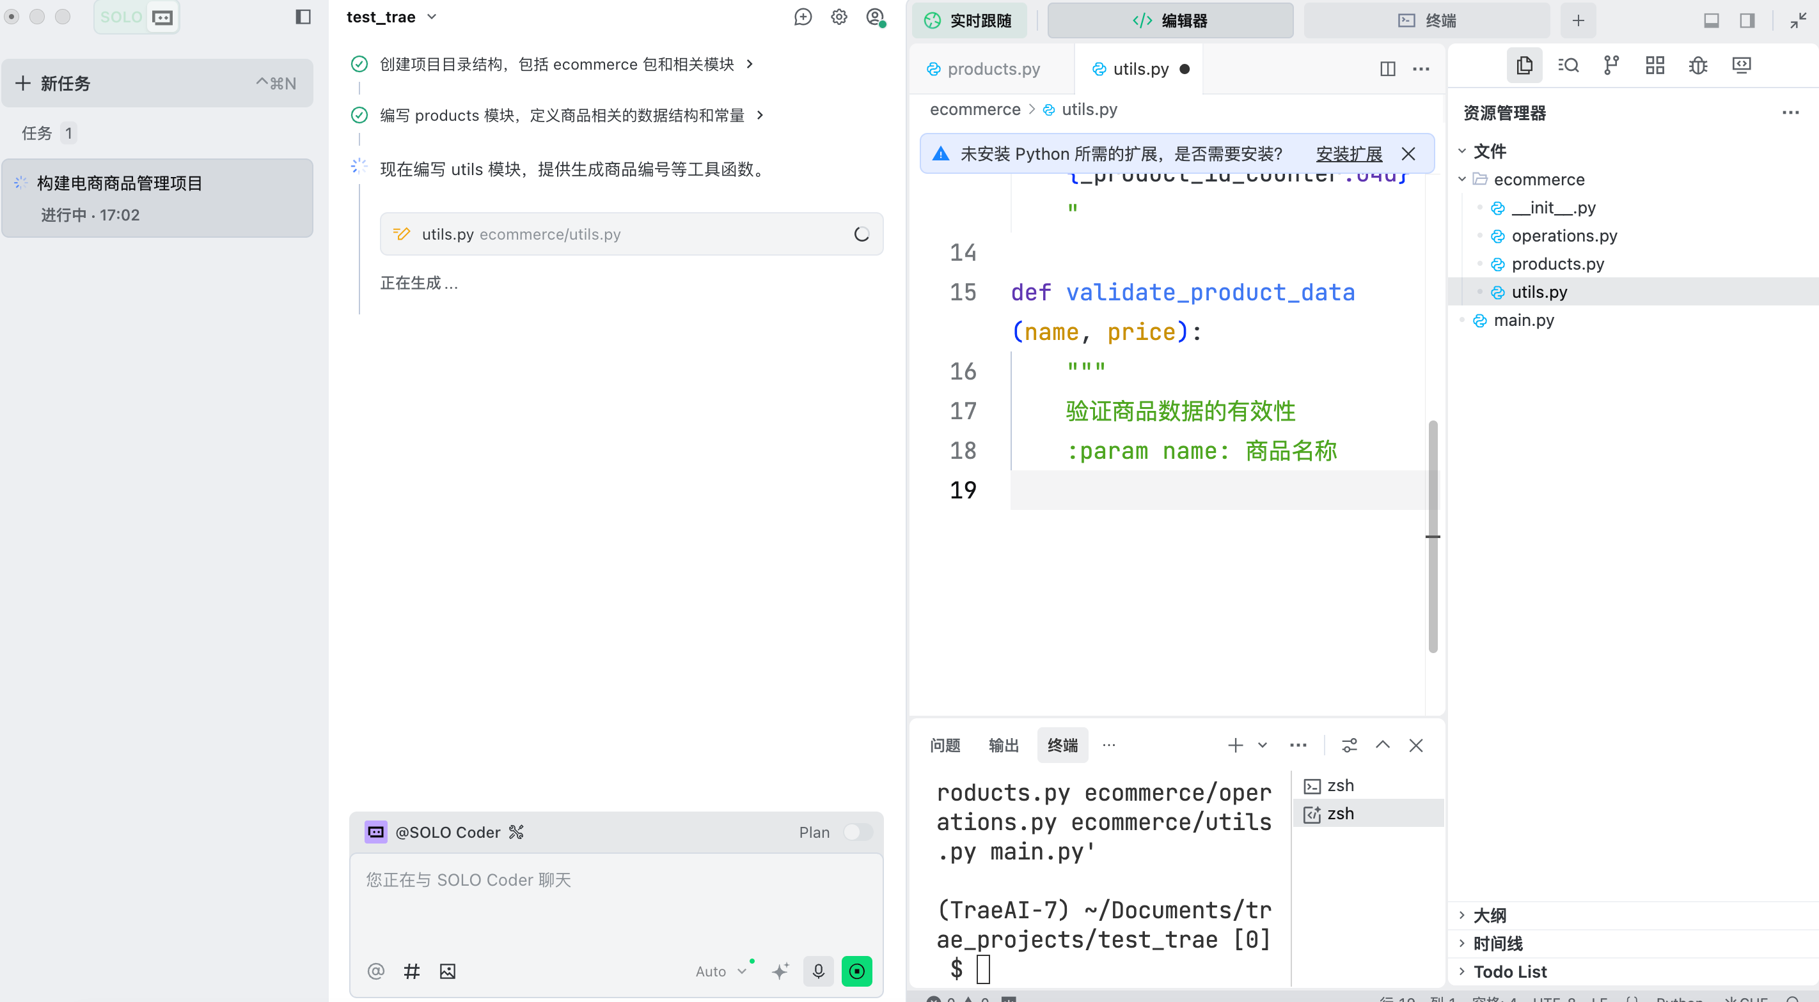1819x1002 pixels.
Task: Toggle the SOLO mode switch
Action: tap(137, 17)
